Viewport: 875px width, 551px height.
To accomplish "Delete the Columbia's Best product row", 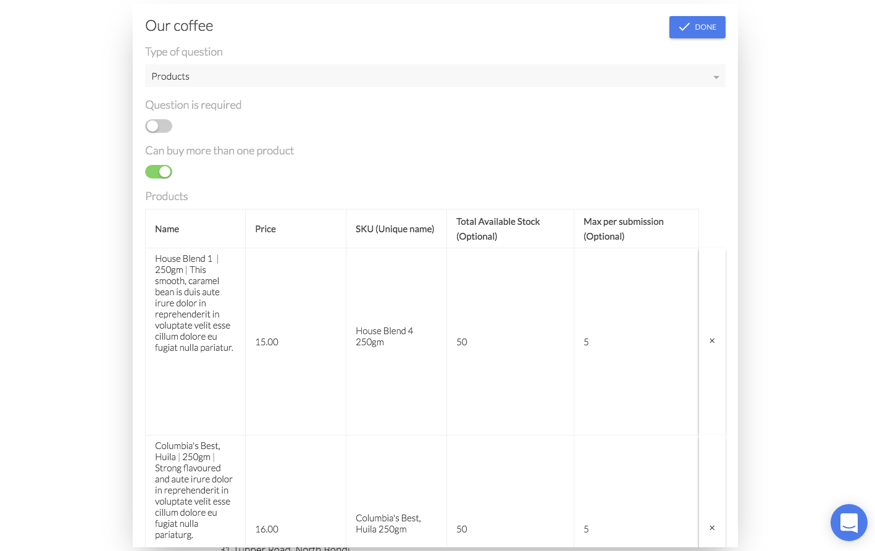I will [712, 528].
